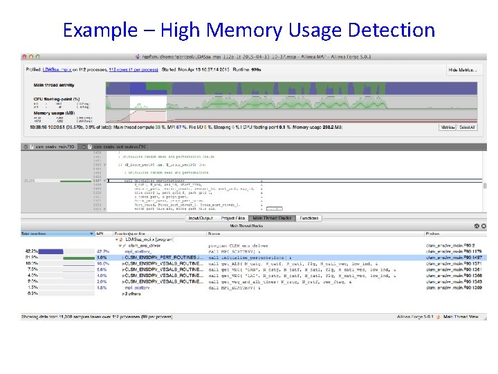Expand the CLSM_ENSDRV_VEGALB_ROUTINE row with 4.0% MPI

123,276
